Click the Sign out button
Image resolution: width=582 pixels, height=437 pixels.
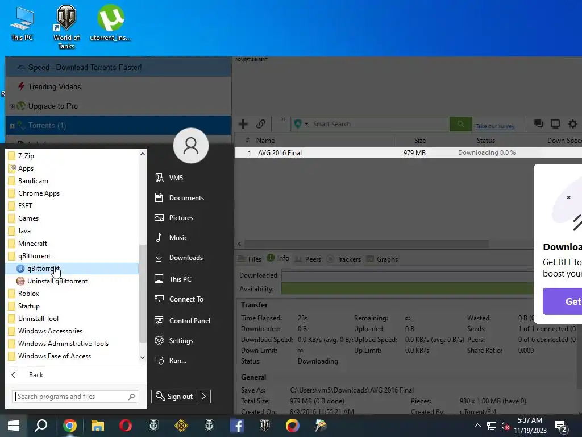click(174, 397)
